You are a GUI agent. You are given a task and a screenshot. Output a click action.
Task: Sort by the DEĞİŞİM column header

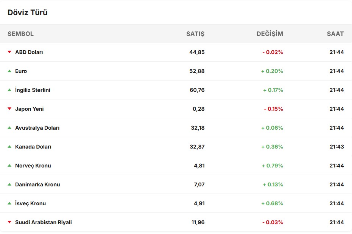269,34
